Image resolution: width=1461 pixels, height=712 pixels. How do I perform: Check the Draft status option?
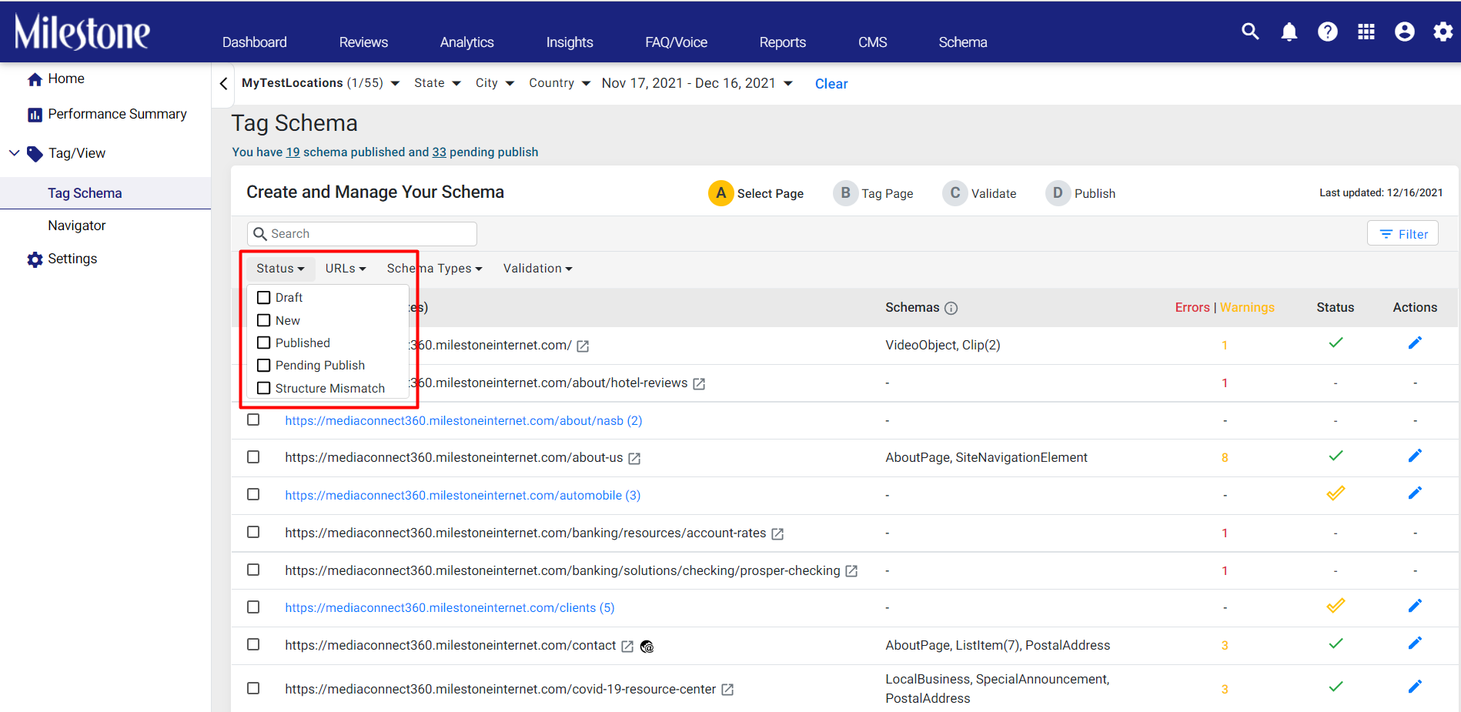point(263,298)
